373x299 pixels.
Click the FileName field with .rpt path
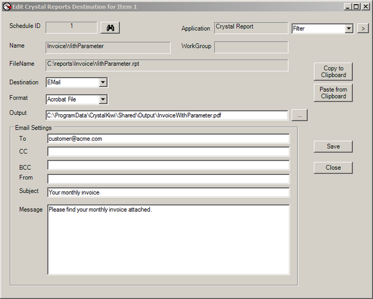[x=167, y=65]
